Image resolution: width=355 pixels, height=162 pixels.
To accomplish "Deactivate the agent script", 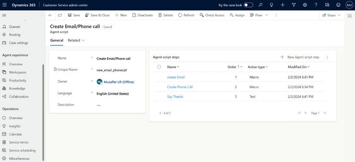I will (142, 15).
